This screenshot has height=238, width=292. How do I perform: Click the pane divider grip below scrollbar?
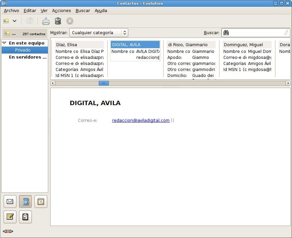pyautogui.click(x=170, y=87)
